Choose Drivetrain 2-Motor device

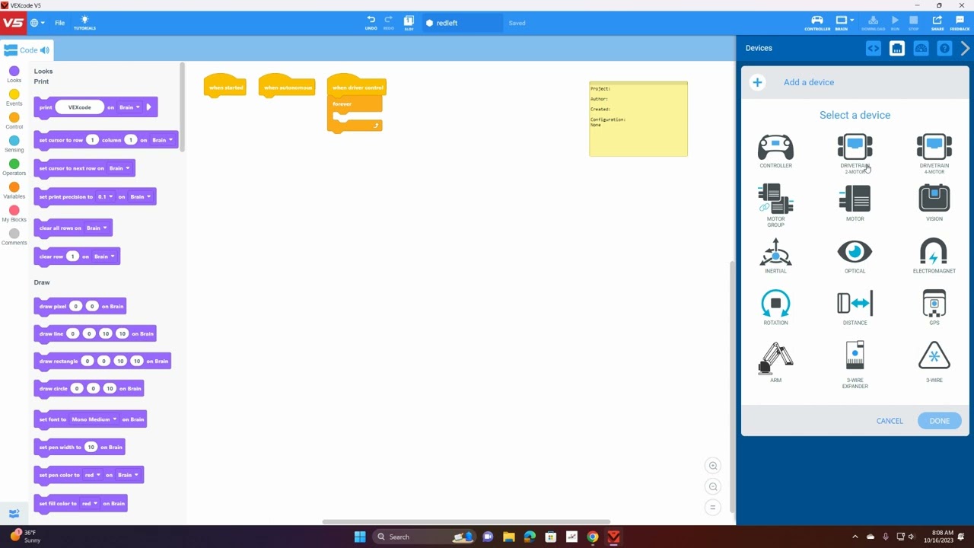[855, 154]
